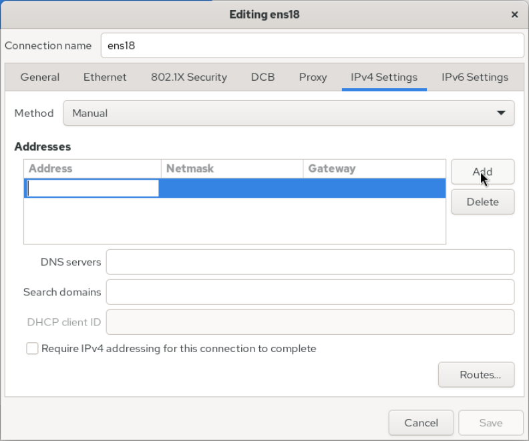Viewport: 529px width, 441px height.
Task: Focus the new address entry cell
Action: [92, 188]
